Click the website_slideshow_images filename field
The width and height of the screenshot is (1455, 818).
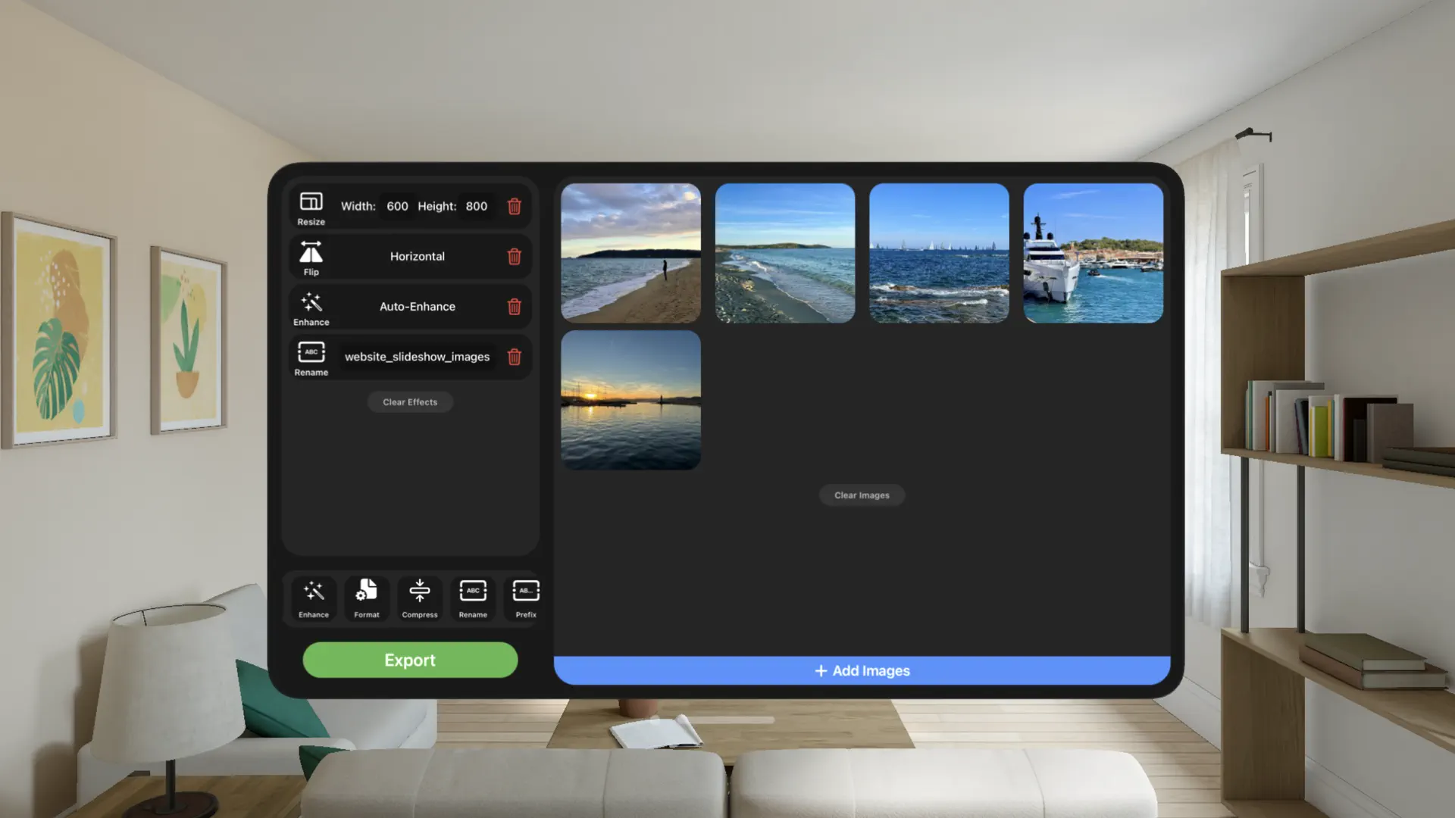coord(416,356)
